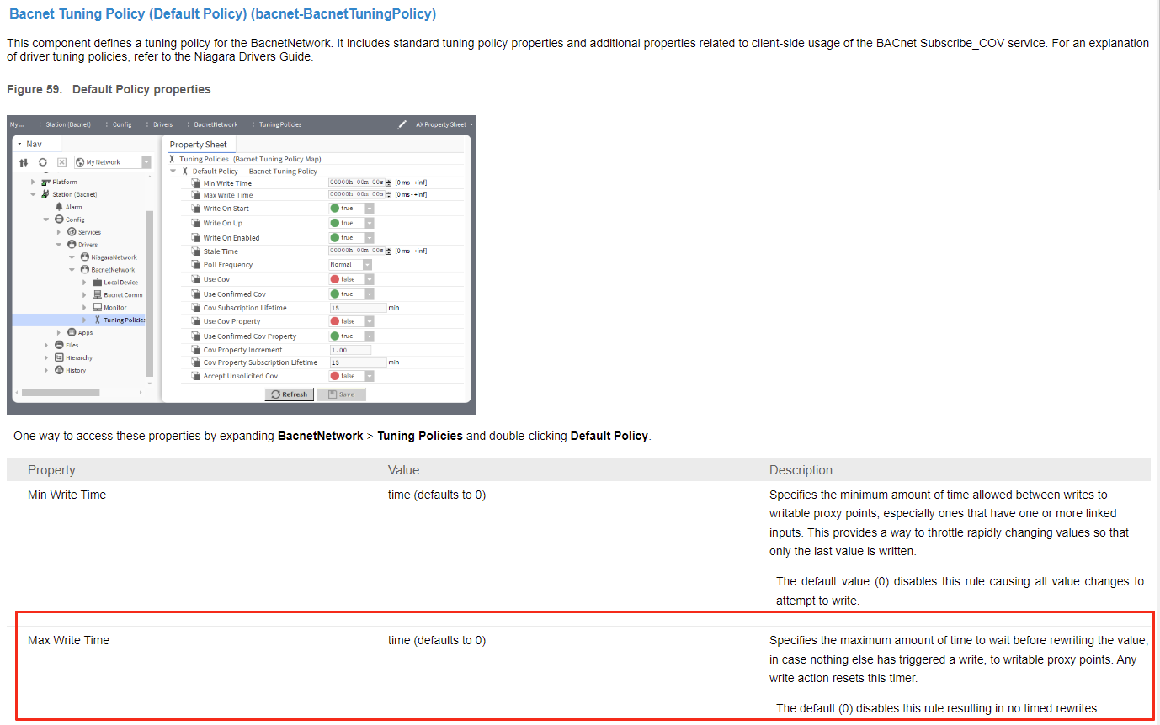The width and height of the screenshot is (1160, 725).
Task: Click the History icon in Nav tree
Action: (x=59, y=370)
